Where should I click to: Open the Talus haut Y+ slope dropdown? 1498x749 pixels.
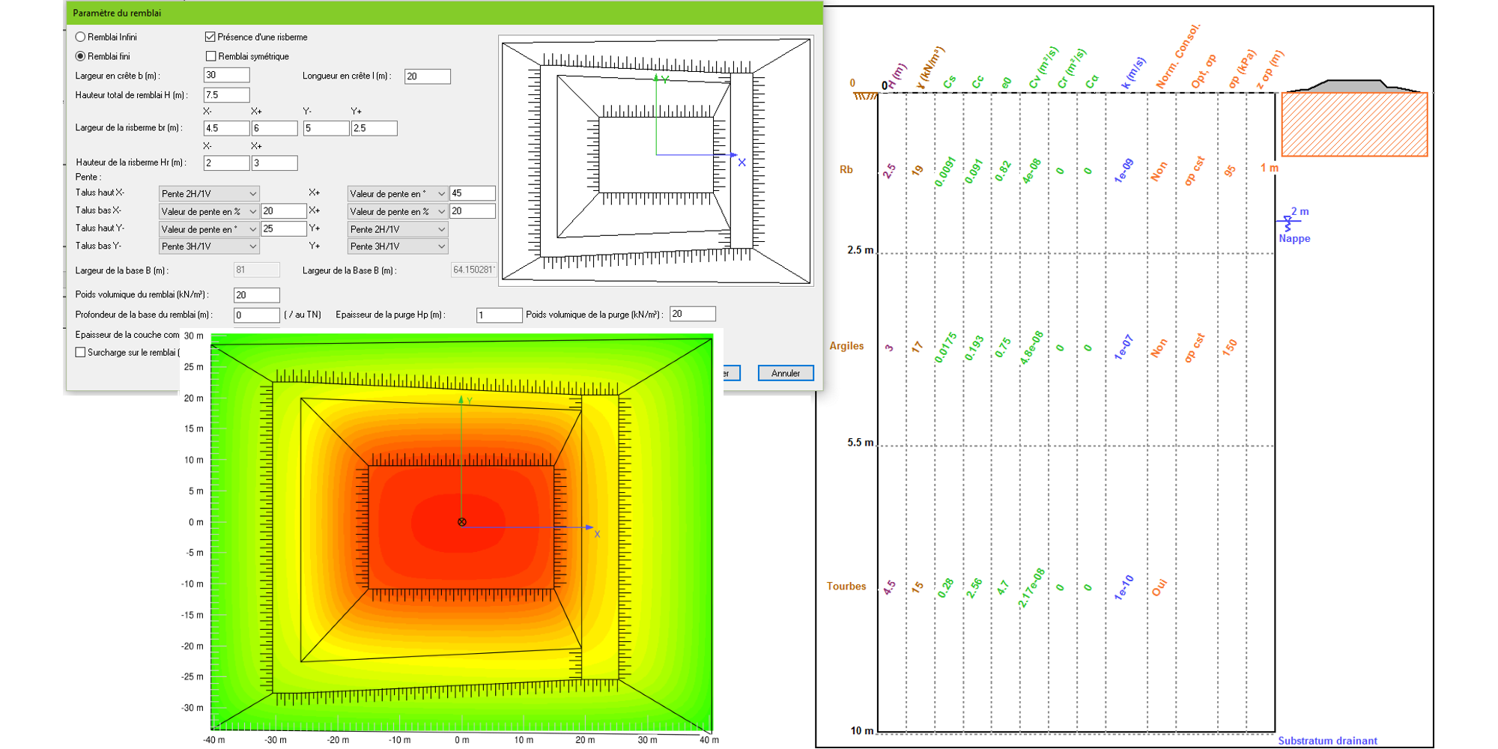pyautogui.click(x=397, y=229)
